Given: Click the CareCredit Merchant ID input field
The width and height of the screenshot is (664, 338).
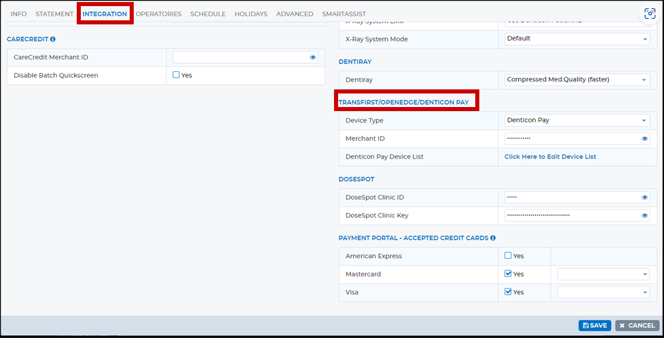Looking at the screenshot, I should pos(246,58).
